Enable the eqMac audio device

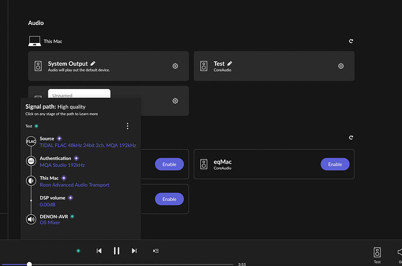335,164
